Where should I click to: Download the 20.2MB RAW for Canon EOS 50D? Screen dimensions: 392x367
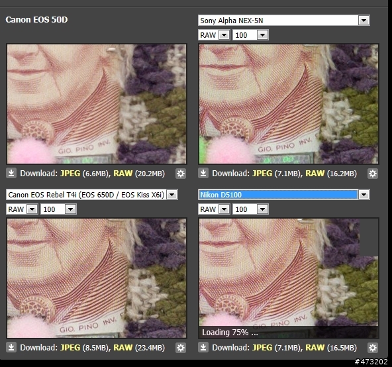[x=122, y=174]
